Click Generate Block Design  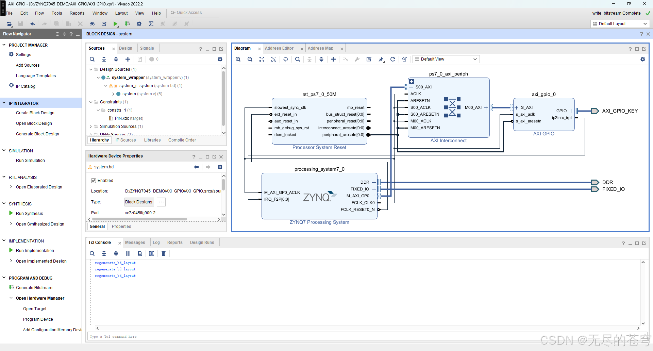[37, 134]
